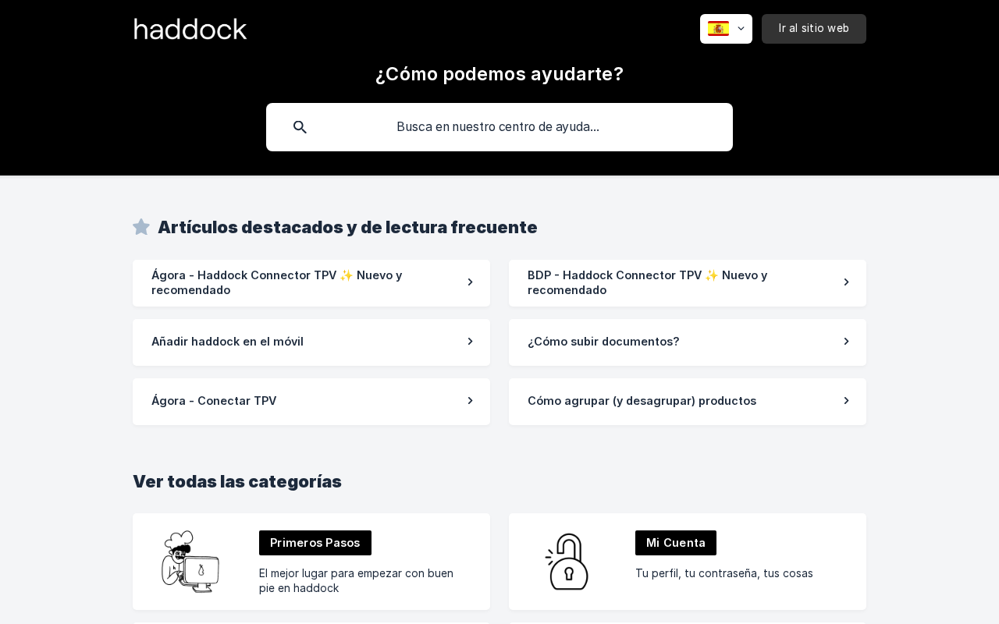
Task: Open the language selector with Spanish flag
Action: click(726, 29)
